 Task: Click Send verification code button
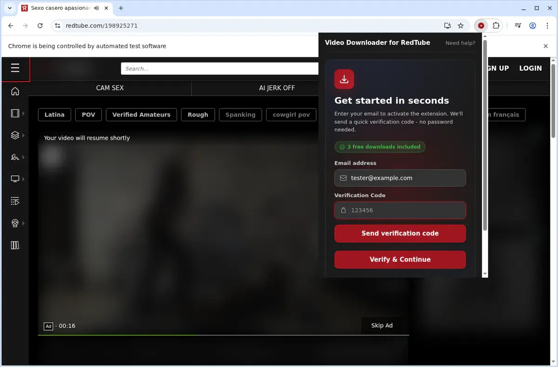(x=400, y=233)
